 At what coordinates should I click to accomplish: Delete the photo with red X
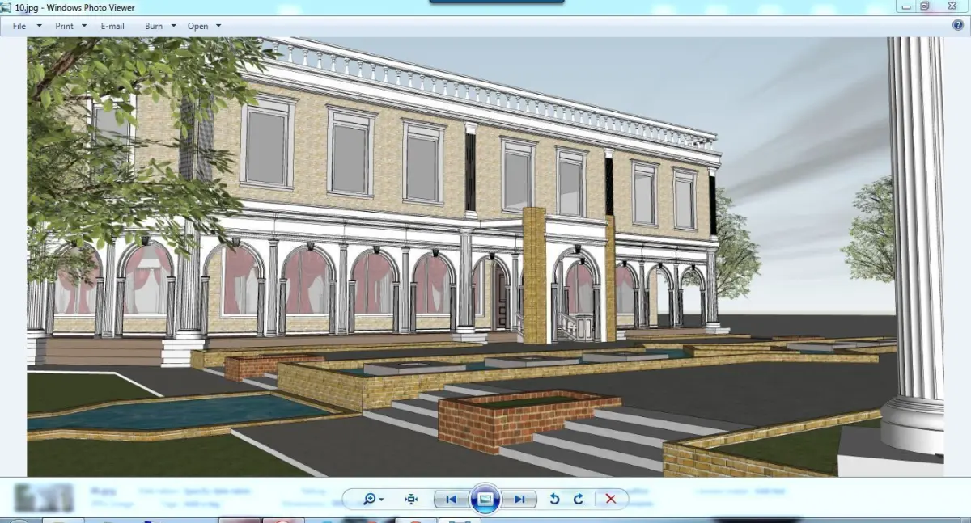coord(611,499)
